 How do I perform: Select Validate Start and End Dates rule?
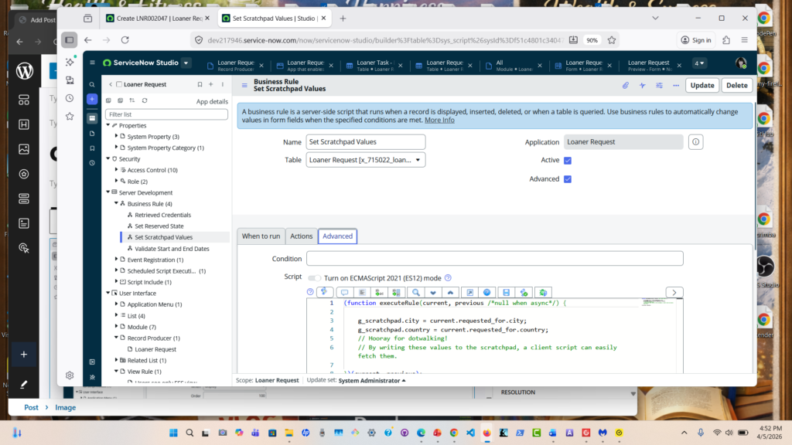click(x=172, y=249)
